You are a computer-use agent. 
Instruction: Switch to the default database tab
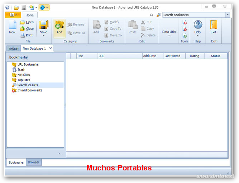pyautogui.click(x=13, y=49)
